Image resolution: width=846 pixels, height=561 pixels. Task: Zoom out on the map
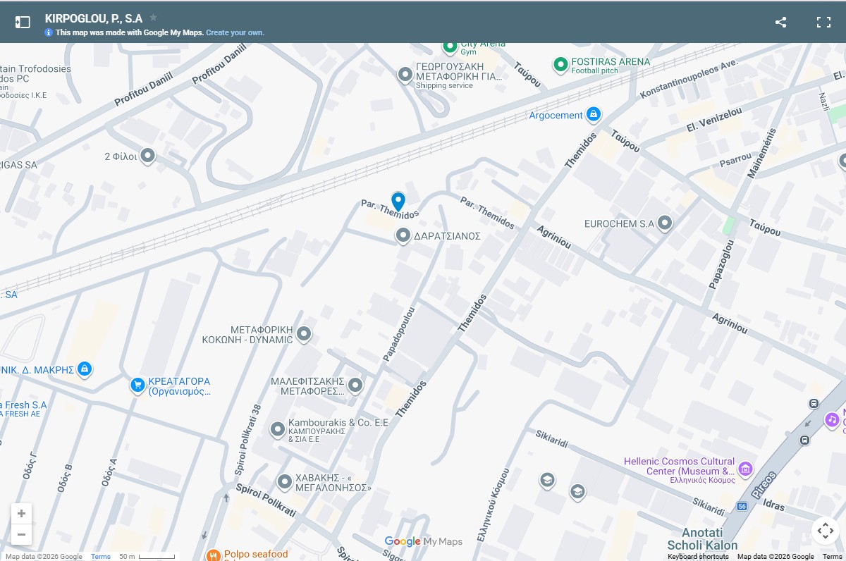[21, 534]
